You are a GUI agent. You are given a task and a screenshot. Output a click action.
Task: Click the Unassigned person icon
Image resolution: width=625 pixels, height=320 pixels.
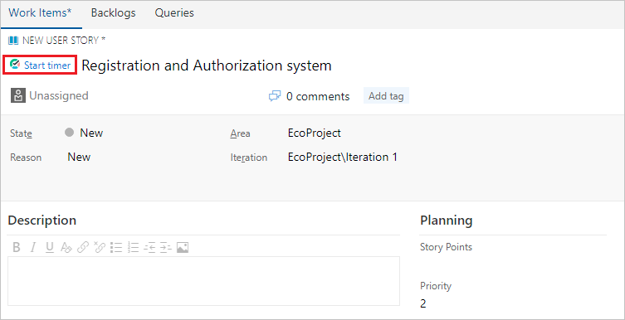[18, 96]
